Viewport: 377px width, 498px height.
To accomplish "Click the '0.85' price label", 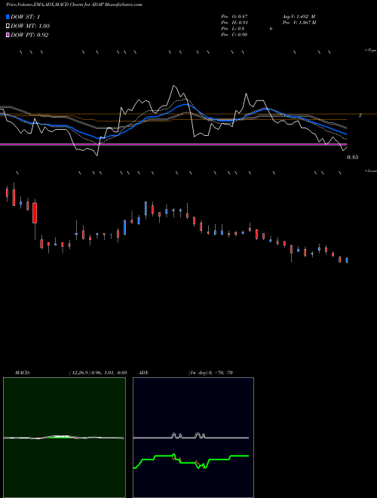I will (x=353, y=157).
